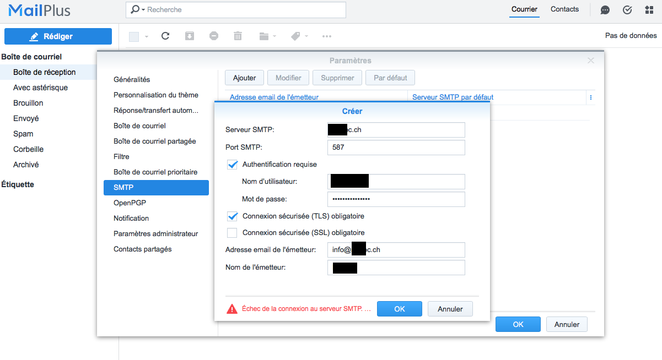Click Annuler in the Créer dialog

(x=450, y=309)
